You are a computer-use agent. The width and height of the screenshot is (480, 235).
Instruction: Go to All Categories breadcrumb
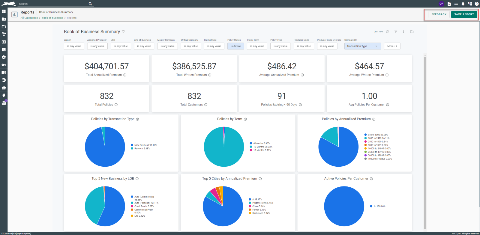[29, 18]
